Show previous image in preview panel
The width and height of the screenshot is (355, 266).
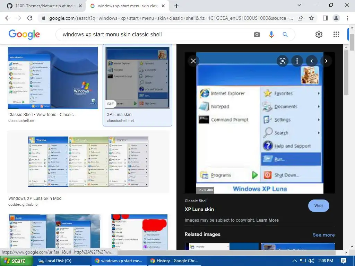[x=312, y=61]
